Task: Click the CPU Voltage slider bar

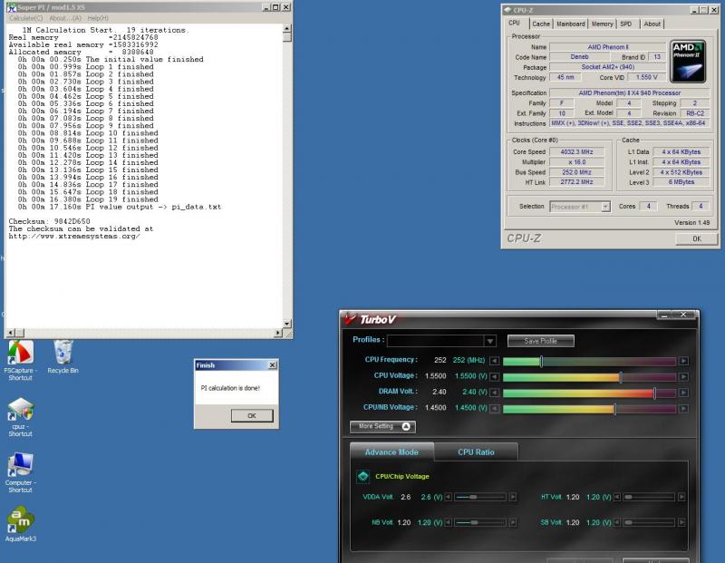Action: pos(589,376)
